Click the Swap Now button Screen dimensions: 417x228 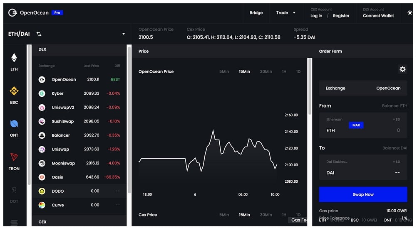click(x=363, y=194)
